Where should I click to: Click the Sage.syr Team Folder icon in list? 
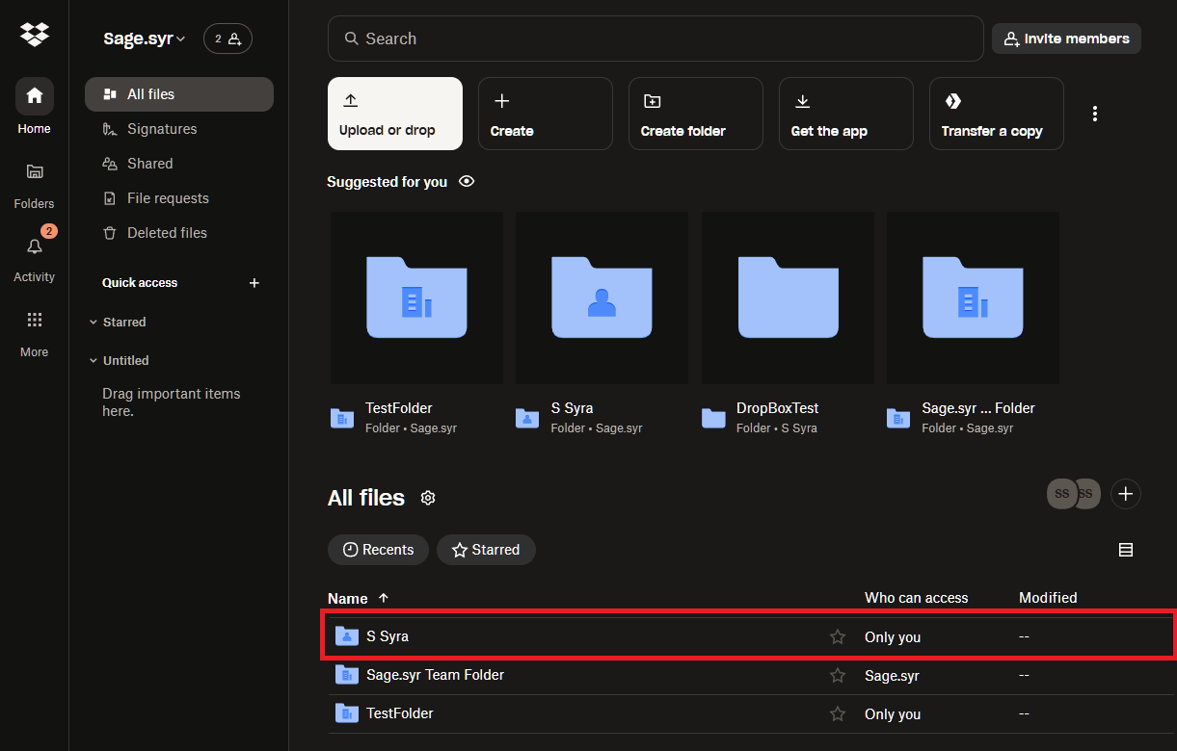(x=347, y=675)
